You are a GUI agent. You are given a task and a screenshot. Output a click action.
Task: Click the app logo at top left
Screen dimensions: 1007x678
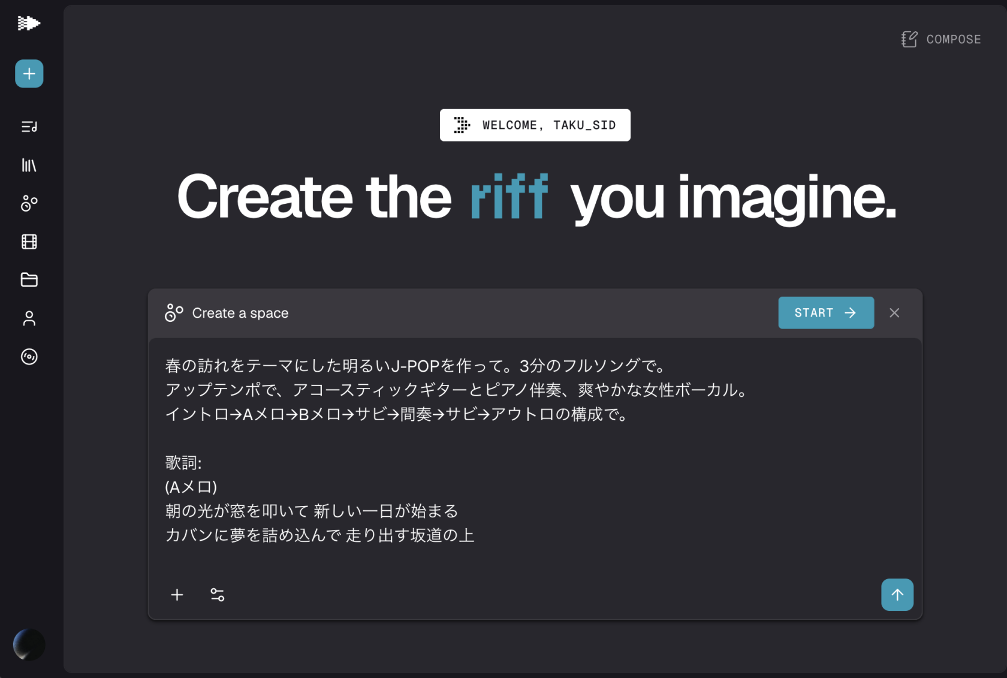29,24
